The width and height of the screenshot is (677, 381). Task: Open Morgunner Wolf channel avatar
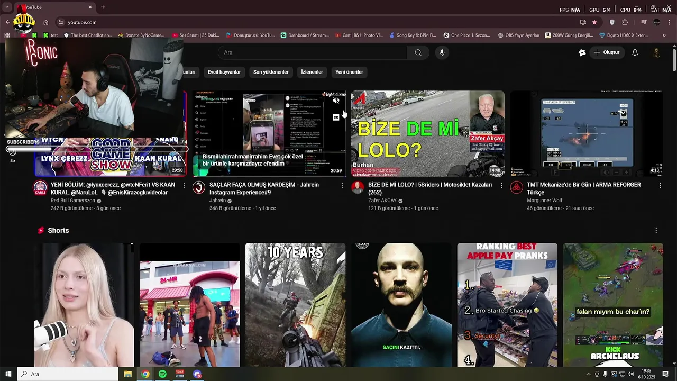coord(516,187)
